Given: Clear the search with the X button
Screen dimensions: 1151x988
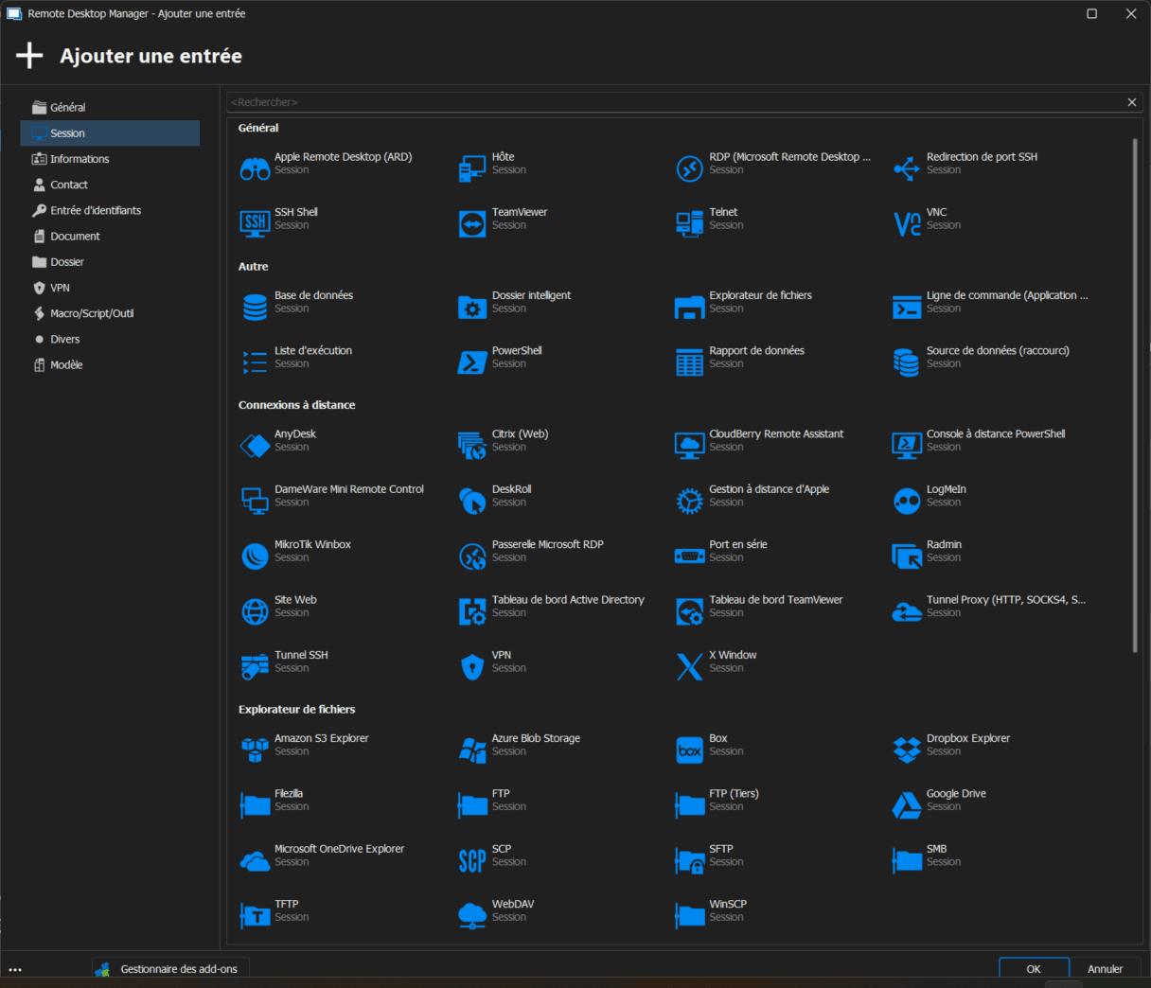Looking at the screenshot, I should pyautogui.click(x=1131, y=102).
